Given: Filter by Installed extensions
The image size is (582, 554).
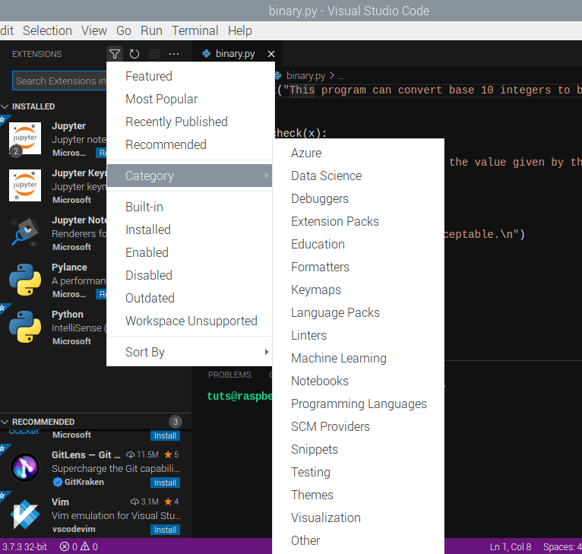Looking at the screenshot, I should point(189,230).
